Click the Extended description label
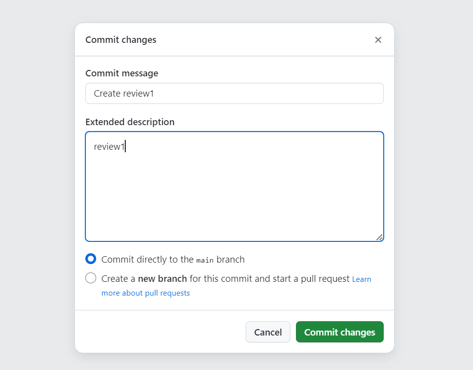473x370 pixels. 130,122
